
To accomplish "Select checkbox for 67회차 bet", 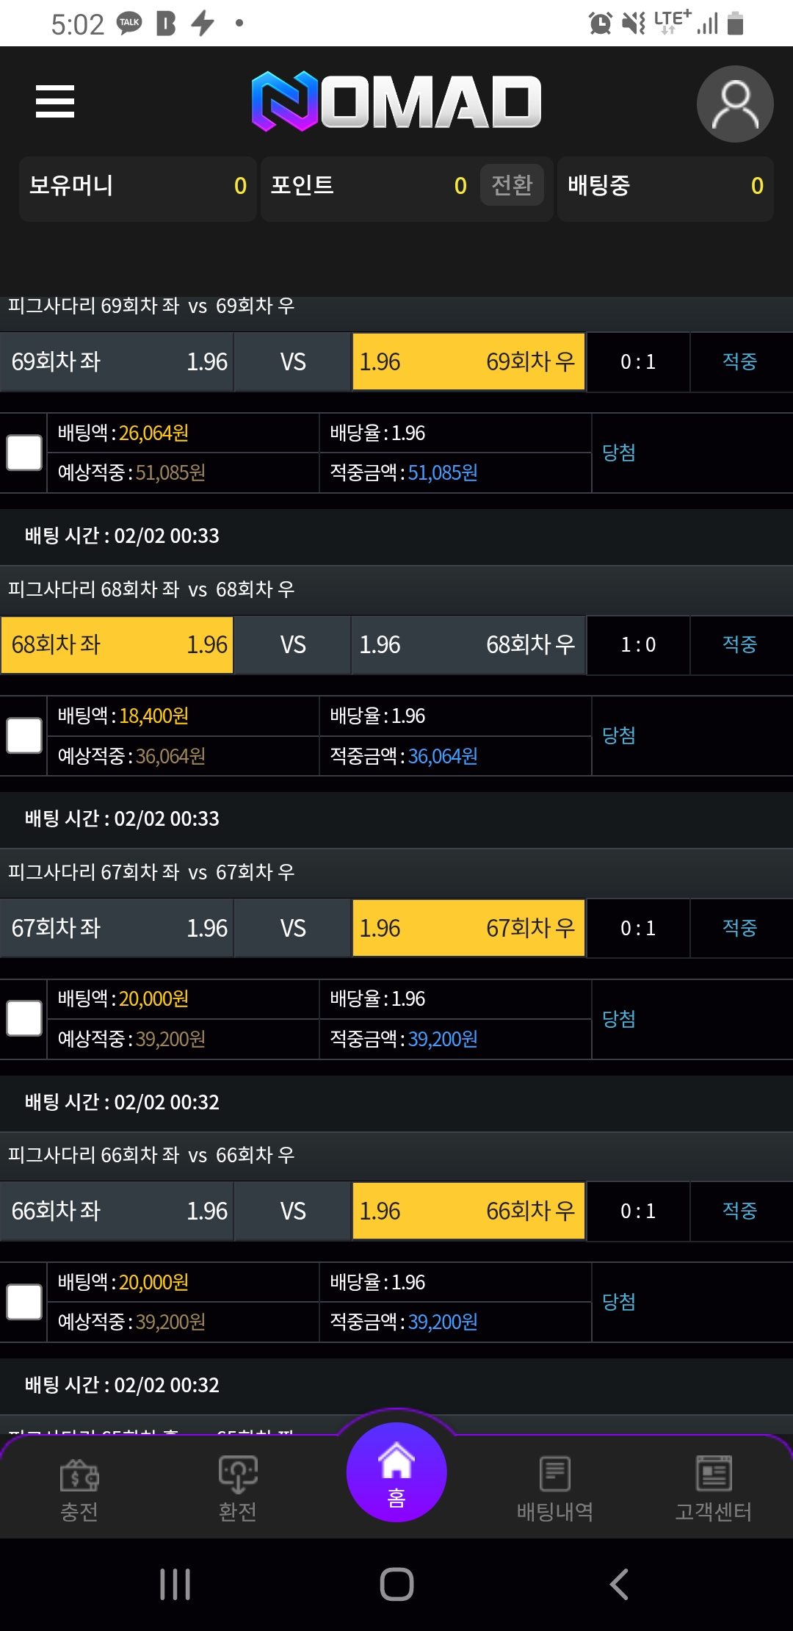I will click(24, 1019).
